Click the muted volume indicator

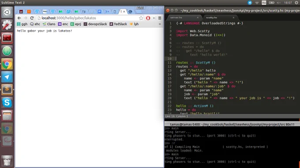tap(279, 3)
